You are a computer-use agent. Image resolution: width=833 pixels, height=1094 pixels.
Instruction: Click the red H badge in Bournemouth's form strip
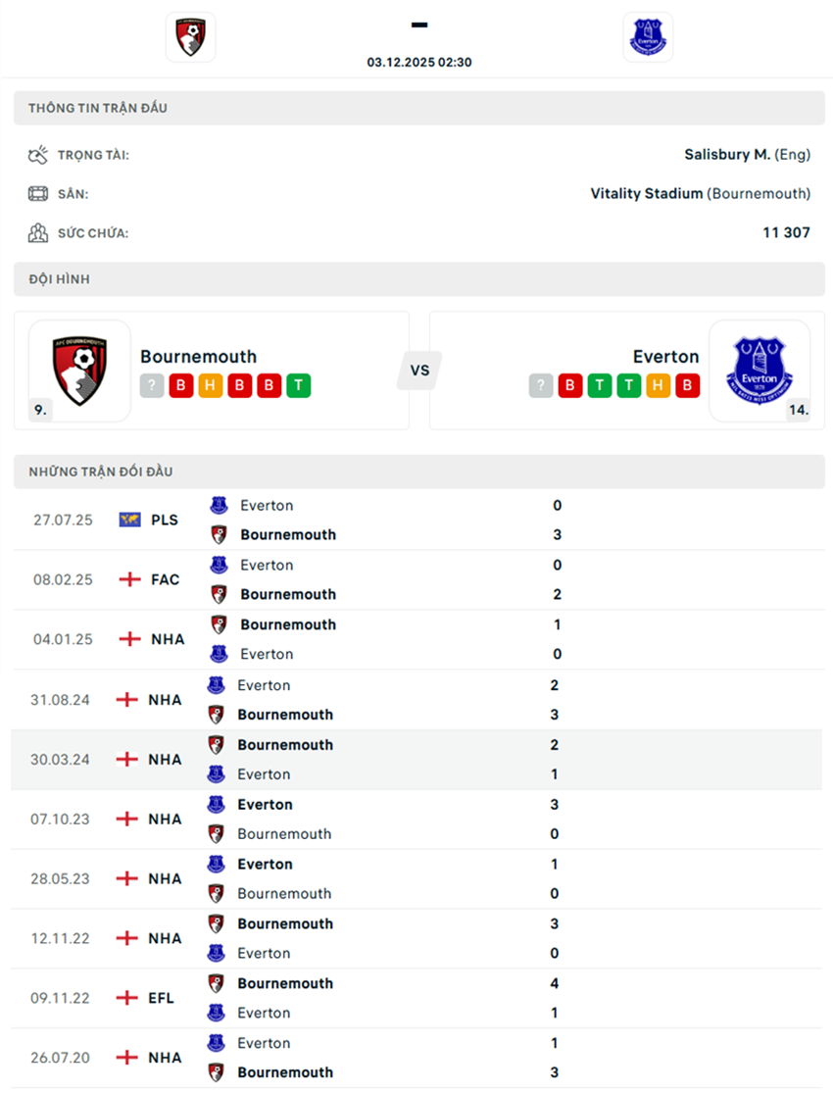[208, 385]
